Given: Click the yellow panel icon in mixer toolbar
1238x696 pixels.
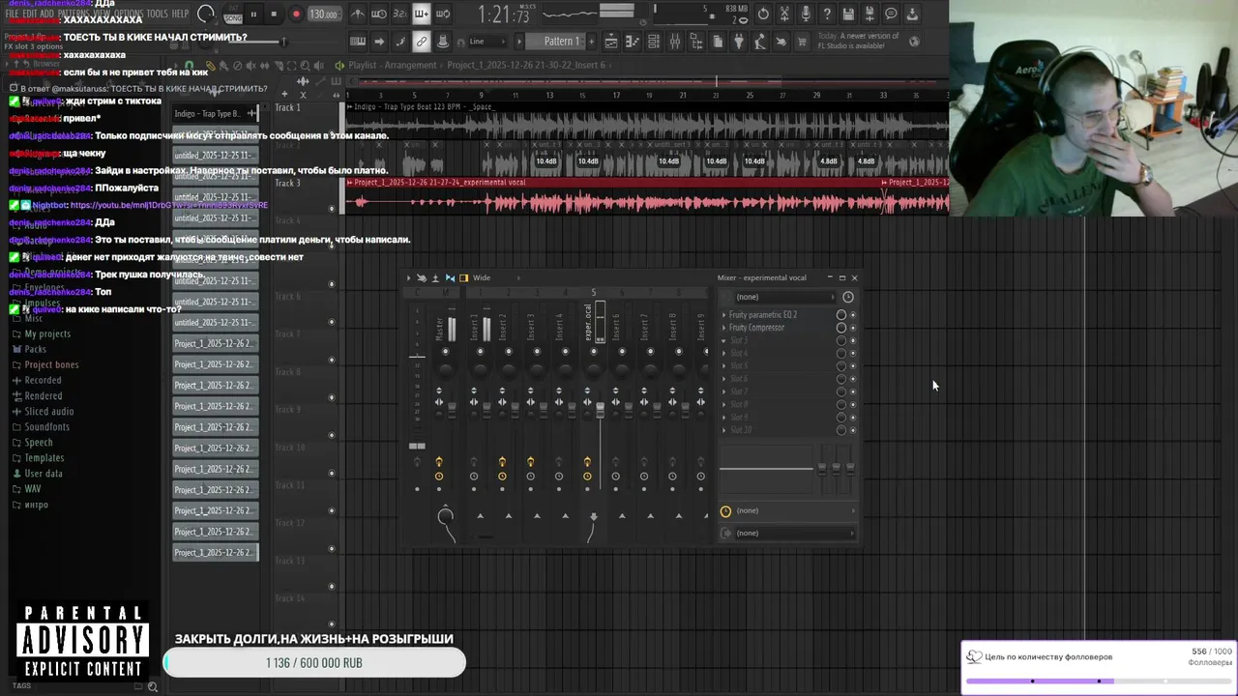Looking at the screenshot, I should pyautogui.click(x=463, y=278).
